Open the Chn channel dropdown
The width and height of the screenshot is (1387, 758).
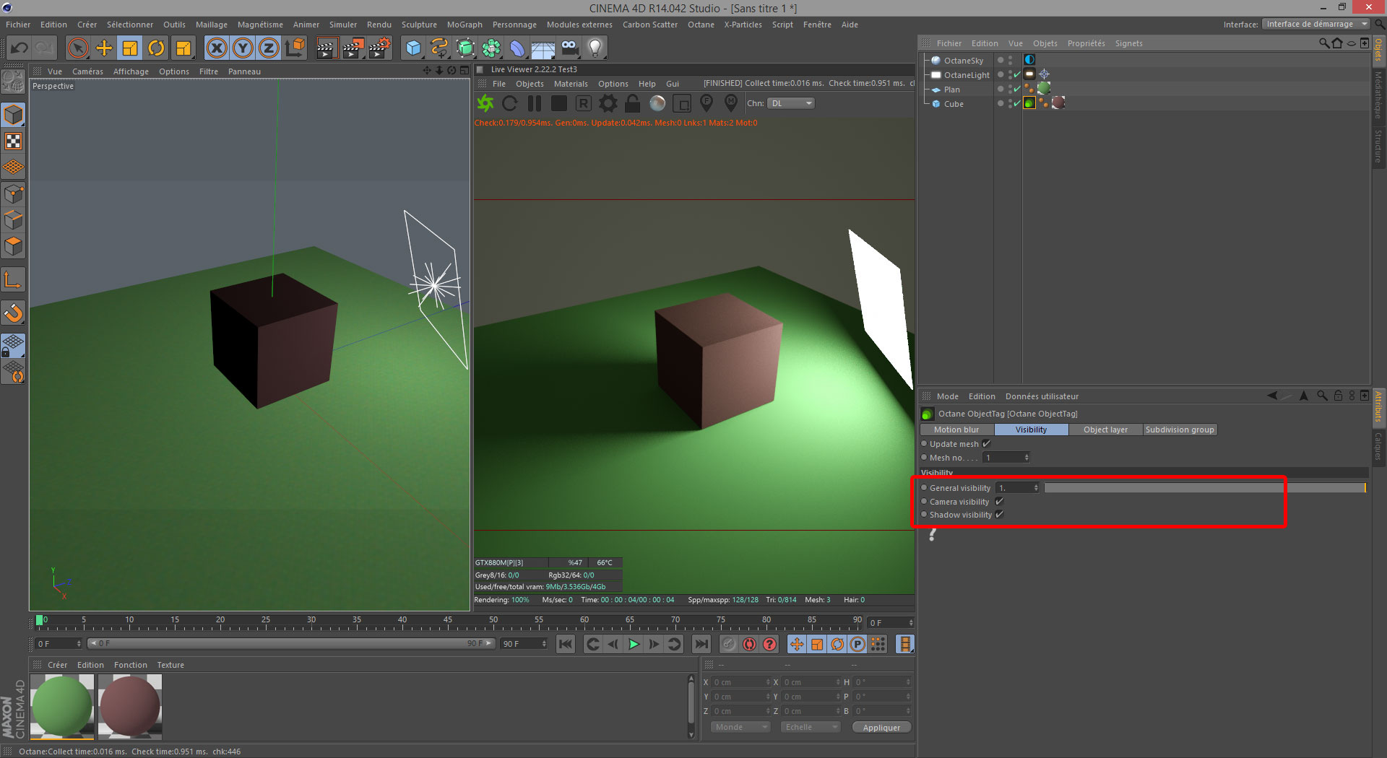[x=791, y=103]
